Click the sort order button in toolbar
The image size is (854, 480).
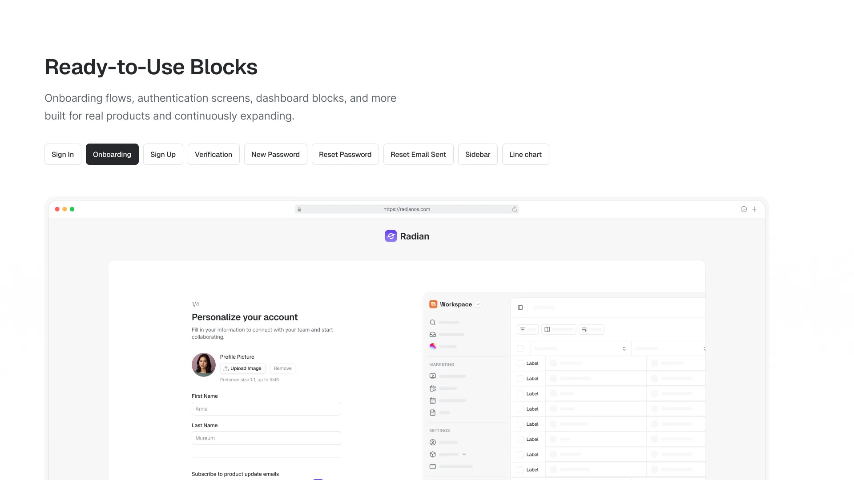(591, 329)
